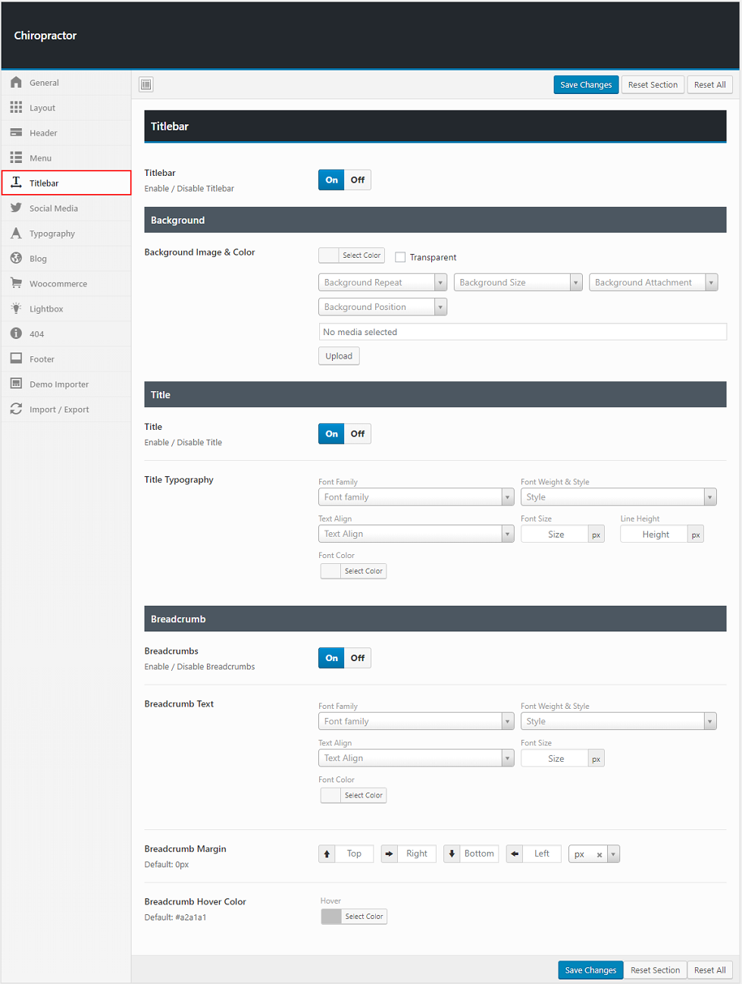Screen dimensions: 742x984
Task: Switch Breadcrumbs to Off
Action: click(x=358, y=658)
